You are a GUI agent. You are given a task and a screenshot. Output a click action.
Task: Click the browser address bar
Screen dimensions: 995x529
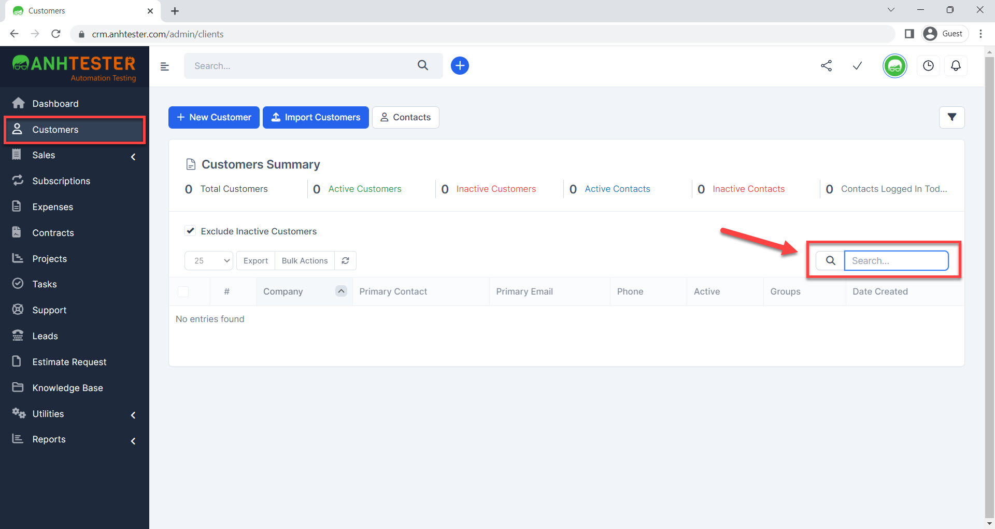pos(482,34)
